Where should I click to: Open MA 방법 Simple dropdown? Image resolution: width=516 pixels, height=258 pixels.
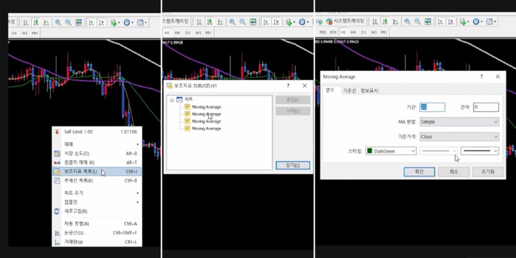point(459,122)
